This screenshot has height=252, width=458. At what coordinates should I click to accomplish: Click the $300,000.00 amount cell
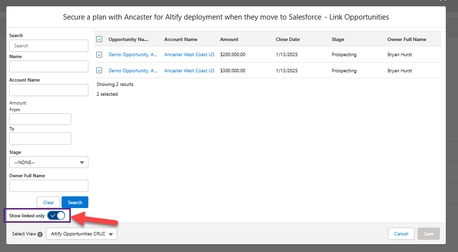[x=233, y=71]
